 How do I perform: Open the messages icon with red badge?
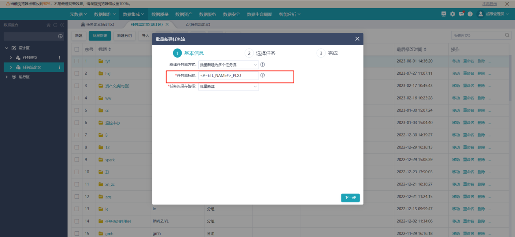coord(461,14)
